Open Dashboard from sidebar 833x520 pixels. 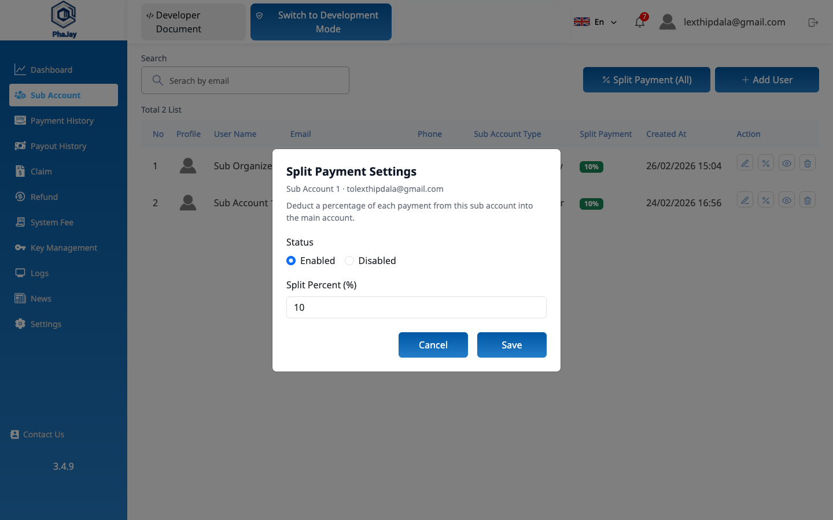click(64, 70)
